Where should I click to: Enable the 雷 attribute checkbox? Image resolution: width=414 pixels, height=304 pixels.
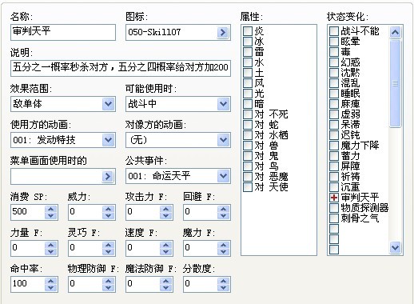coord(248,52)
